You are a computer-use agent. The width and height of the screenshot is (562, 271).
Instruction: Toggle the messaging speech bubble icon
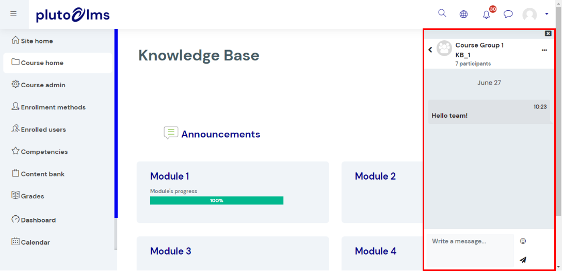coord(508,14)
